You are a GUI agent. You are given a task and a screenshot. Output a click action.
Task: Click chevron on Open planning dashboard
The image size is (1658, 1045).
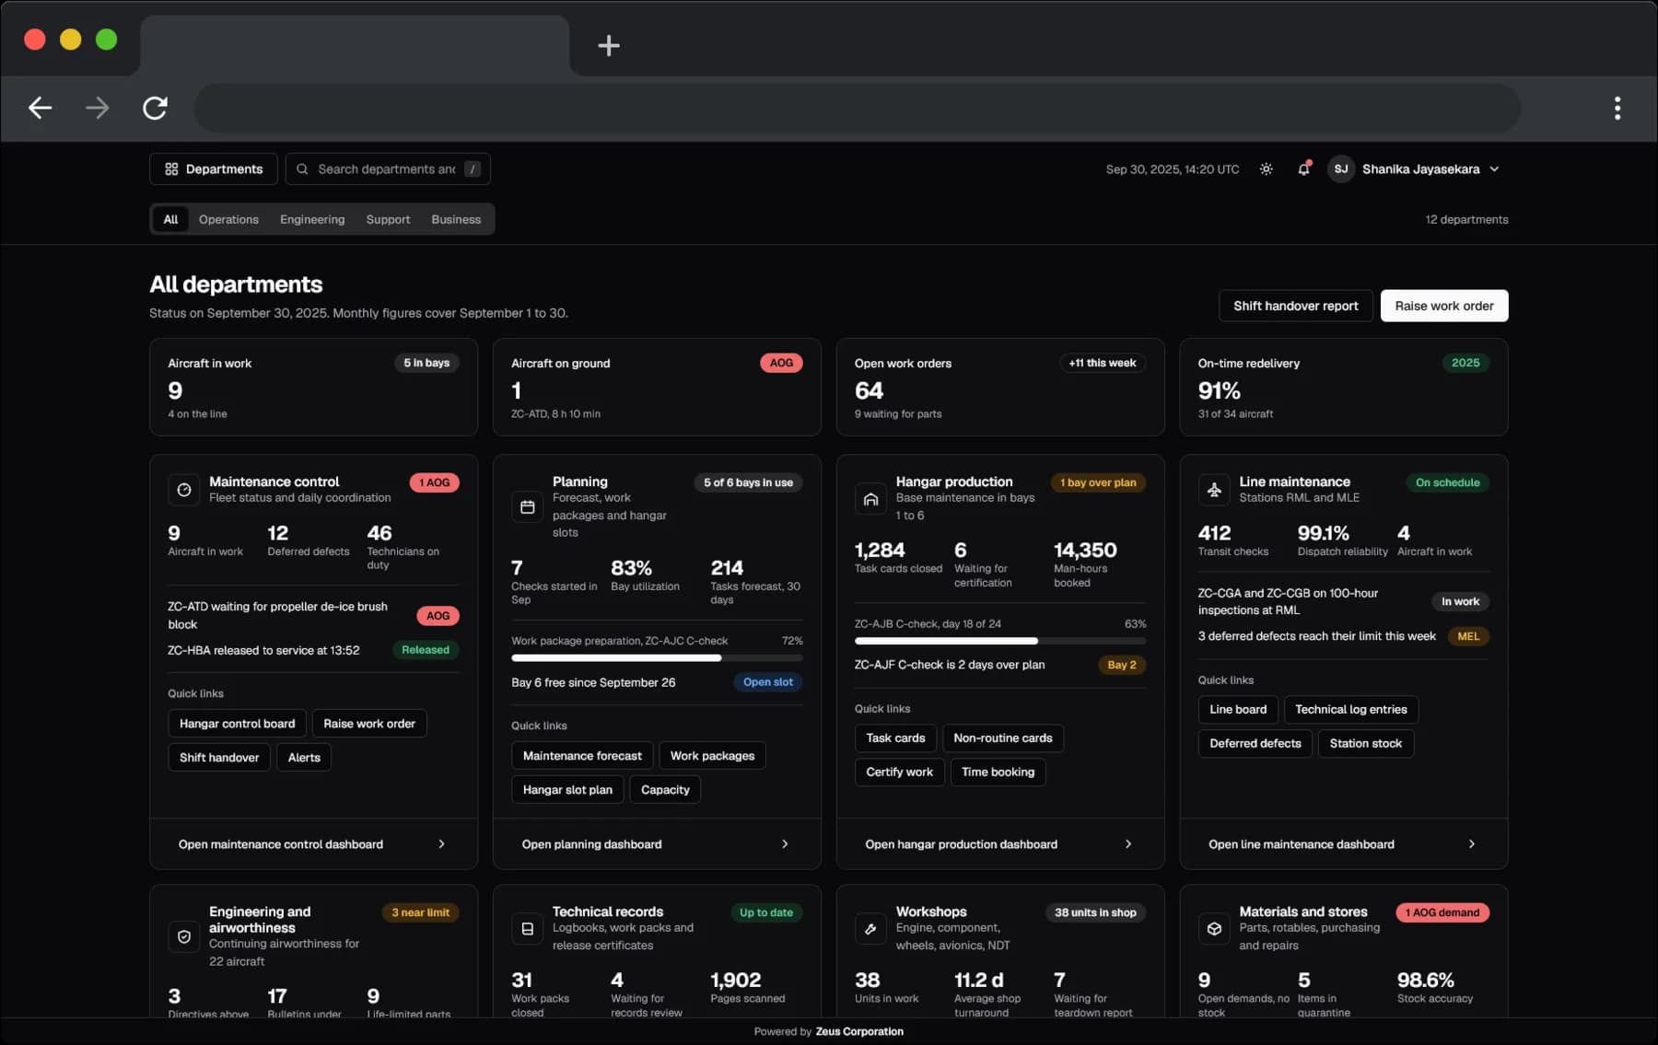(785, 844)
